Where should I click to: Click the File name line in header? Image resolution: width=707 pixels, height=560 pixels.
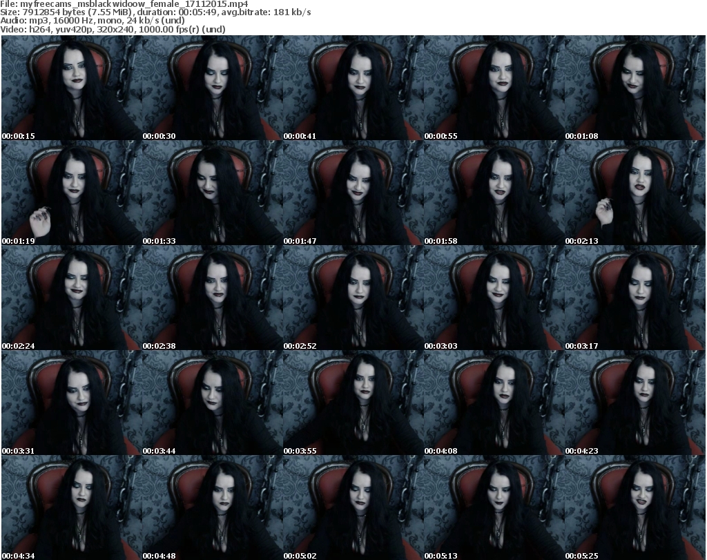click(124, 4)
